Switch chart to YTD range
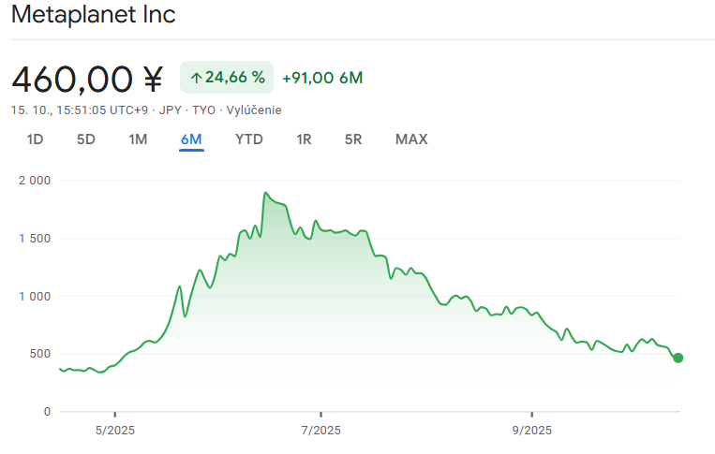 pyautogui.click(x=248, y=139)
